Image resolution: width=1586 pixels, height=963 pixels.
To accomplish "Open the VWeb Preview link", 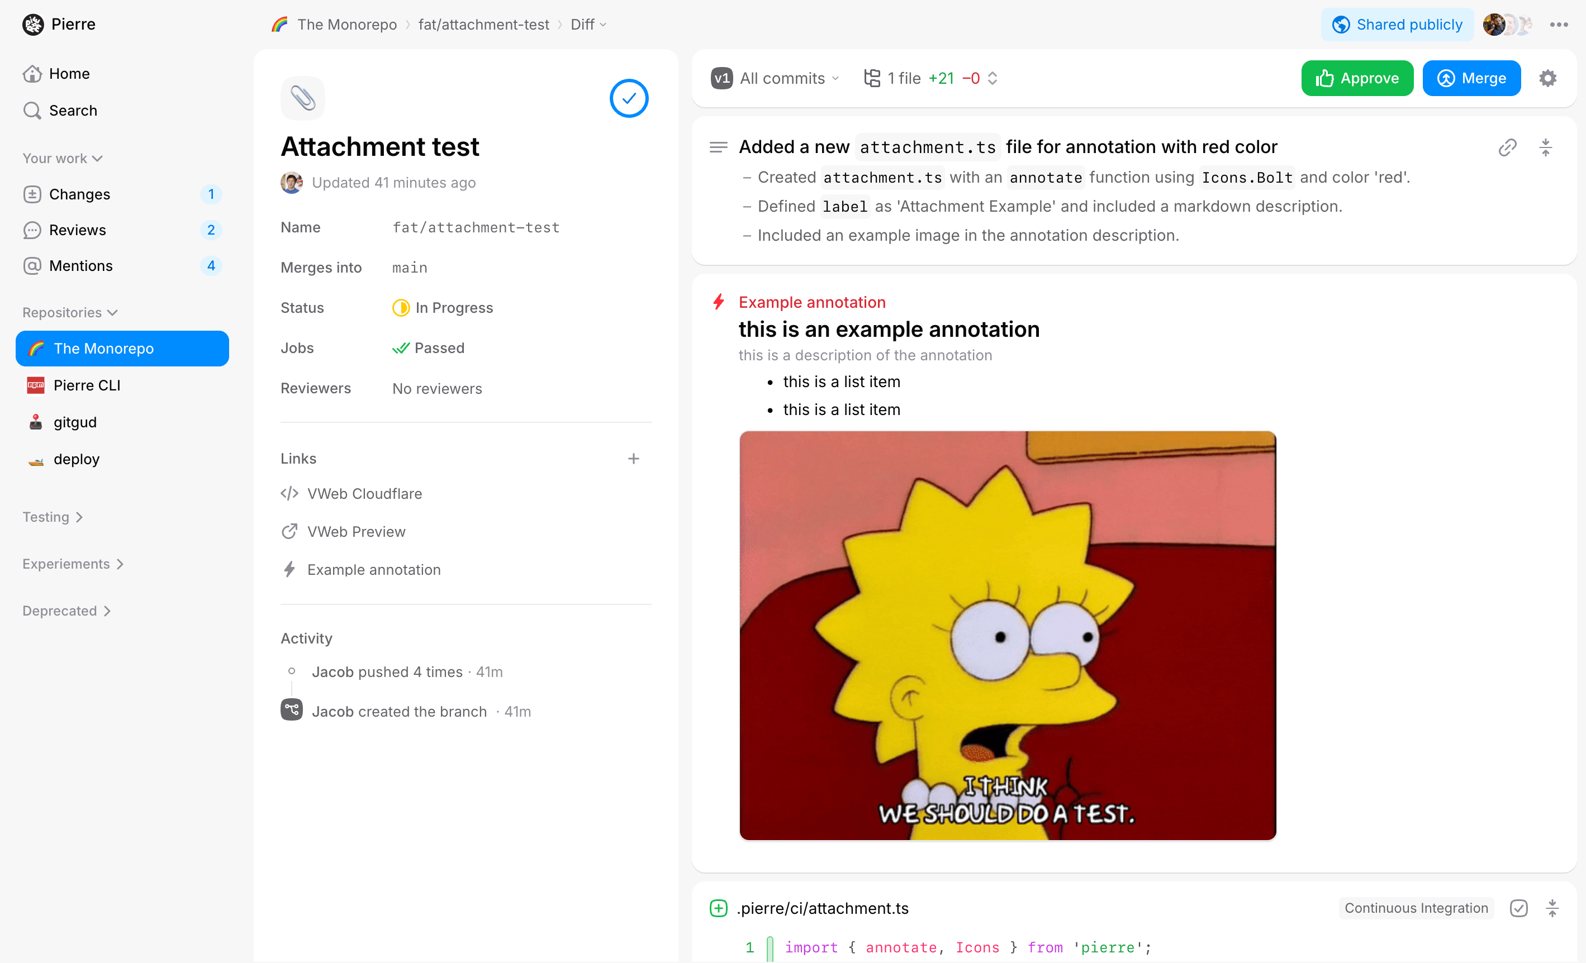I will pyautogui.click(x=356, y=531).
